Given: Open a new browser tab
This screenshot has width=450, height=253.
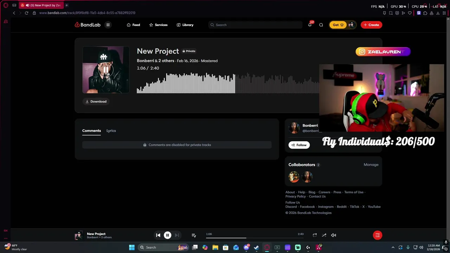Looking at the screenshot, I should pyautogui.click(x=66, y=5).
